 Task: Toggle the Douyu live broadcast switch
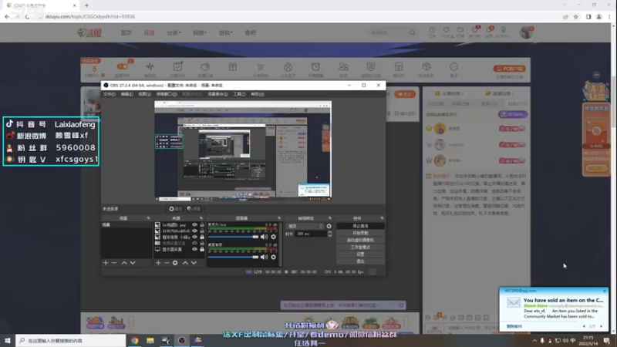123,66
